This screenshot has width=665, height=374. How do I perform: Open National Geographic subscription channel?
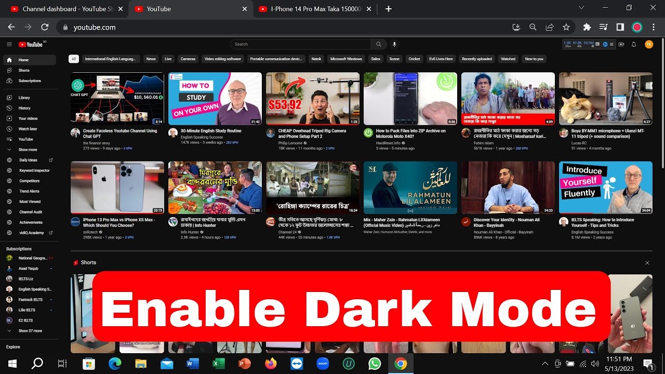[30, 258]
